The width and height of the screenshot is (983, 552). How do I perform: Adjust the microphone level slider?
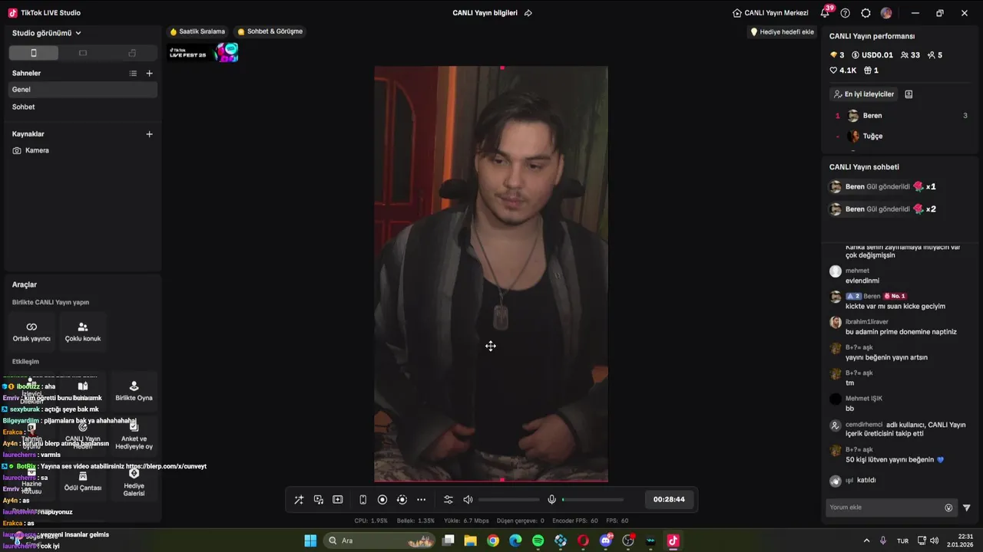click(x=593, y=500)
